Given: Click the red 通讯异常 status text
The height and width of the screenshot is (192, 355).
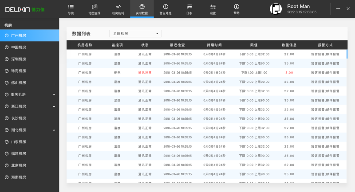Looking at the screenshot, I should click(x=145, y=72).
